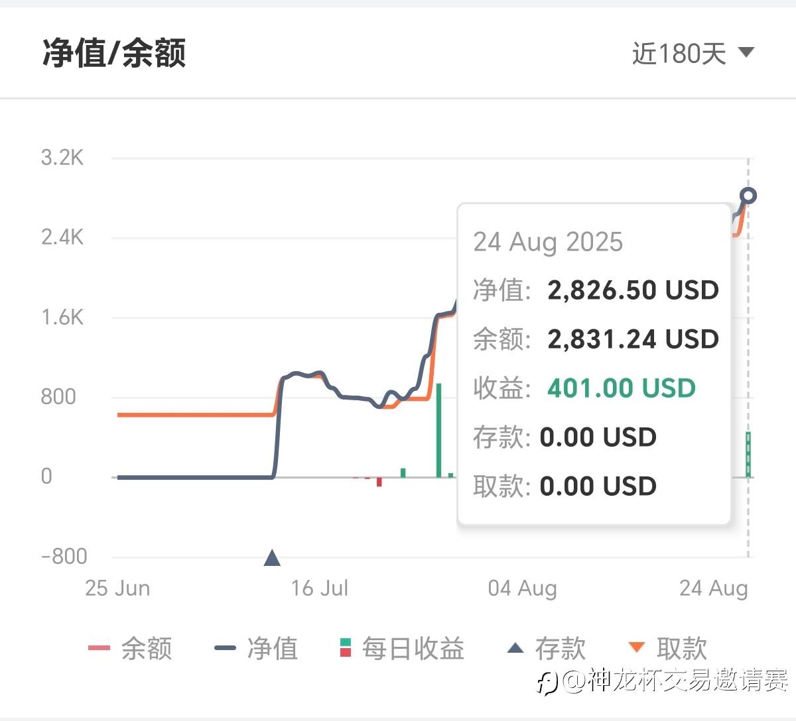
Task: Toggle the 余额 series label in the legend
Action: point(147,648)
